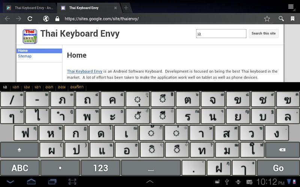
Task: Go forward with the browser forward arrow
Action: tap(18, 19)
